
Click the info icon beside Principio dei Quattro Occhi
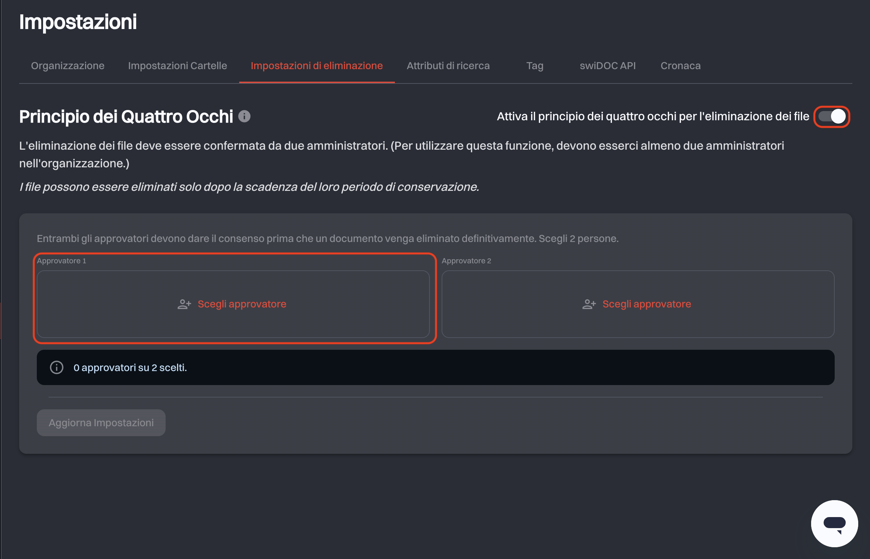tap(244, 116)
